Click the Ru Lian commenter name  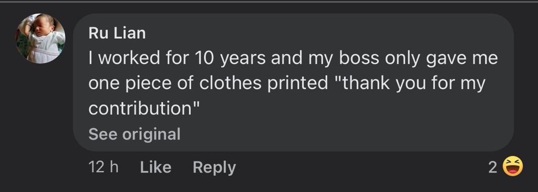117,33
